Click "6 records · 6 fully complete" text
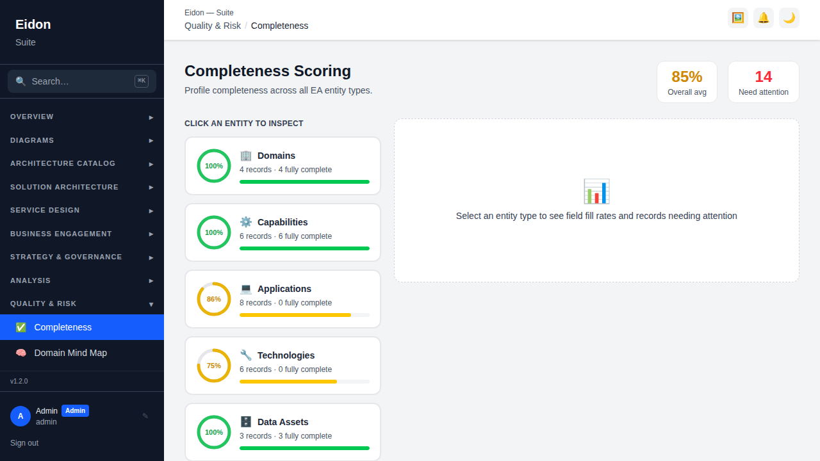Image resolution: width=820 pixels, height=461 pixels. click(286, 236)
